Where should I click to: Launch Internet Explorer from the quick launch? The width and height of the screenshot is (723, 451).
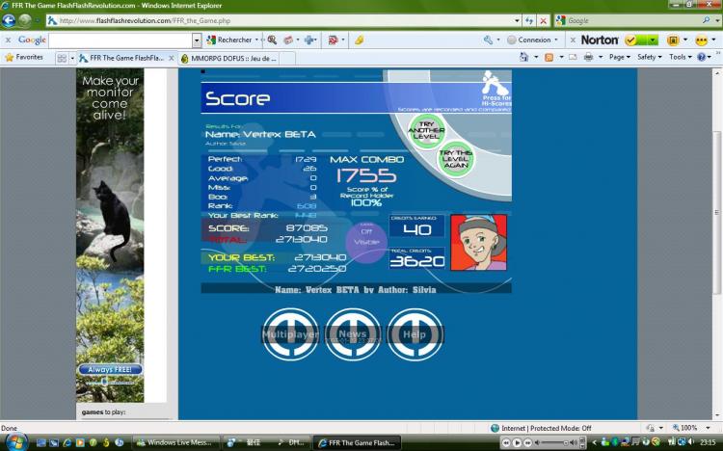[x=67, y=442]
